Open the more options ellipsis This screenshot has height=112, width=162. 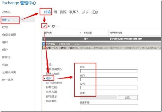click(58, 26)
